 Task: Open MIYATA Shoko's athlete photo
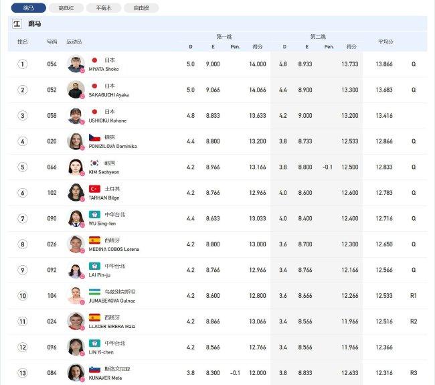(76, 64)
